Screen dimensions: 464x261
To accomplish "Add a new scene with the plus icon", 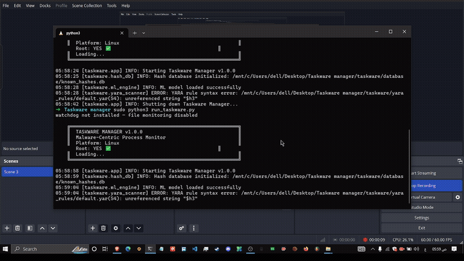I will [7, 228].
